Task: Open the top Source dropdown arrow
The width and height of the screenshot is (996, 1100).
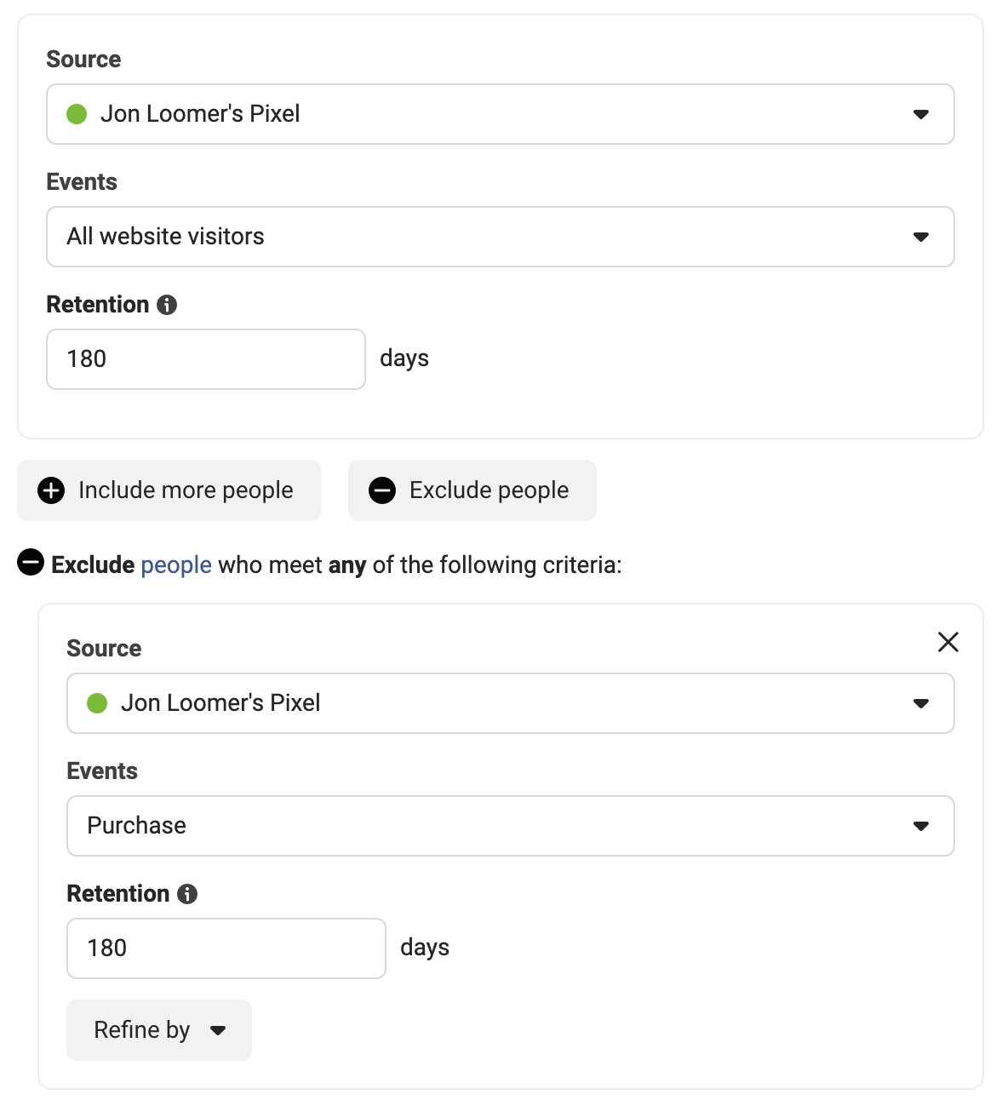Action: (x=921, y=114)
